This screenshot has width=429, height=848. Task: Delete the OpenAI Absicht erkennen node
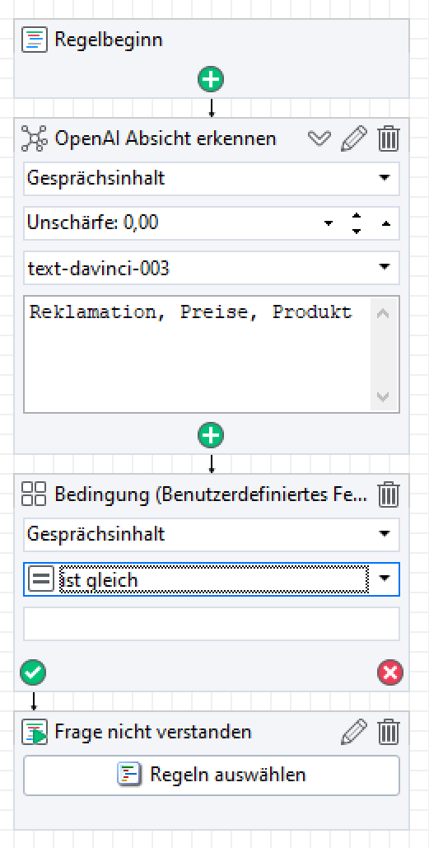tap(388, 139)
